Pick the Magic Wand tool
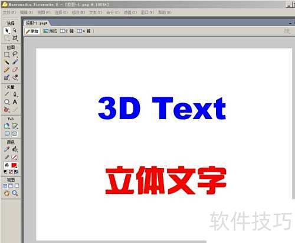This screenshot has height=243, width=295. click(6, 63)
